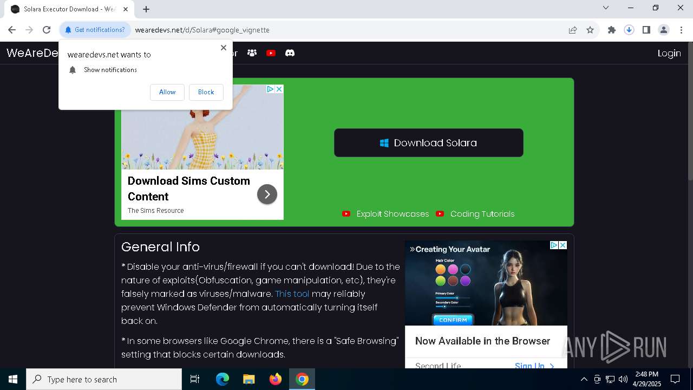Reload the current page
The height and width of the screenshot is (390, 693).
coord(47,30)
